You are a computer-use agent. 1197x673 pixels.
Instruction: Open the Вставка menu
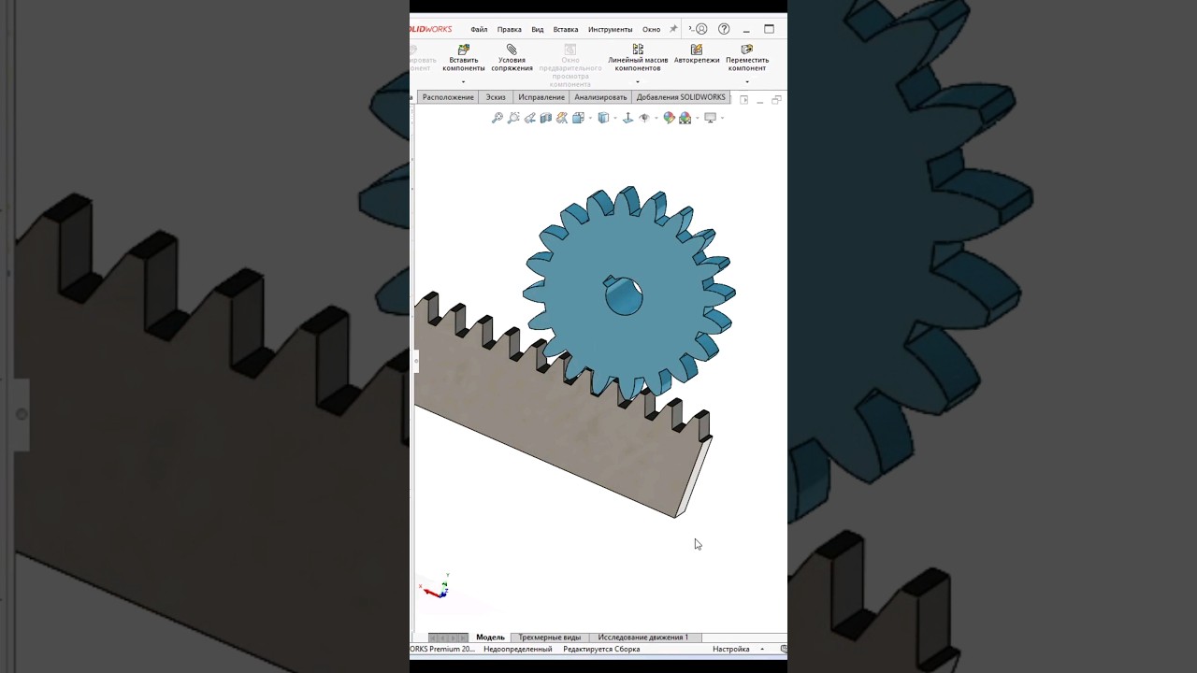(x=566, y=30)
